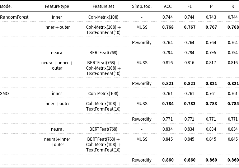Click the bold 0.783 F1 value

click(189, 104)
